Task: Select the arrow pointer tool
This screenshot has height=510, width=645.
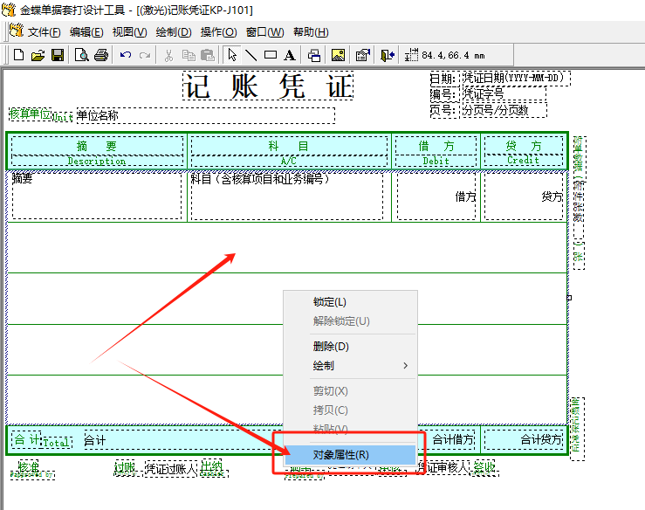Action: pos(232,55)
